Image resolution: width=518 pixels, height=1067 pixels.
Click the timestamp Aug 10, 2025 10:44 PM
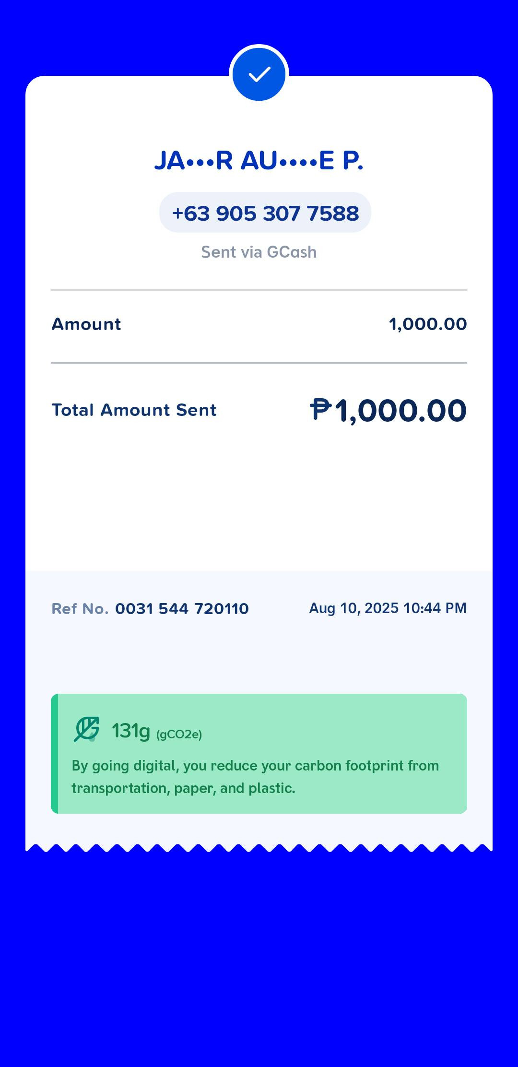tap(388, 608)
